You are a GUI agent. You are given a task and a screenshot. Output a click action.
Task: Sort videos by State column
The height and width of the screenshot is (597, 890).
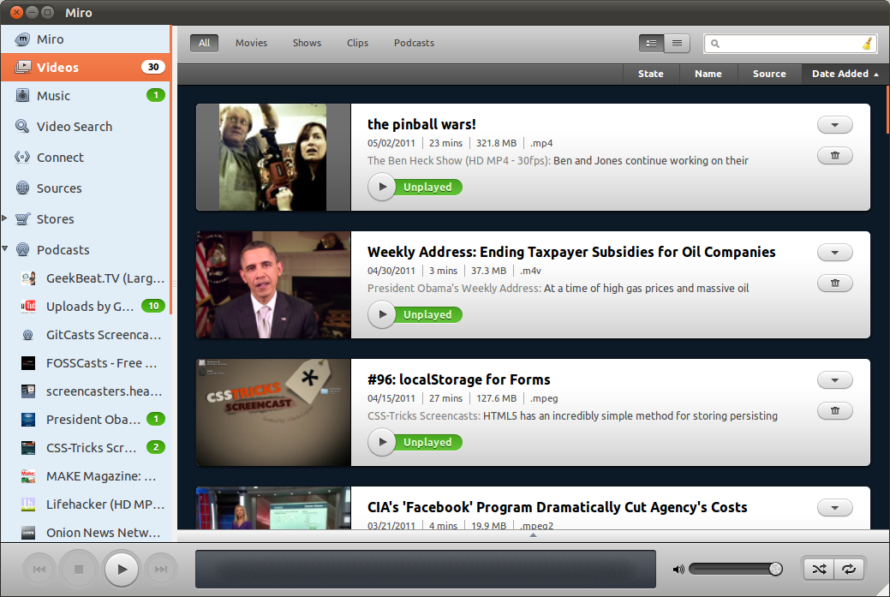(651, 74)
